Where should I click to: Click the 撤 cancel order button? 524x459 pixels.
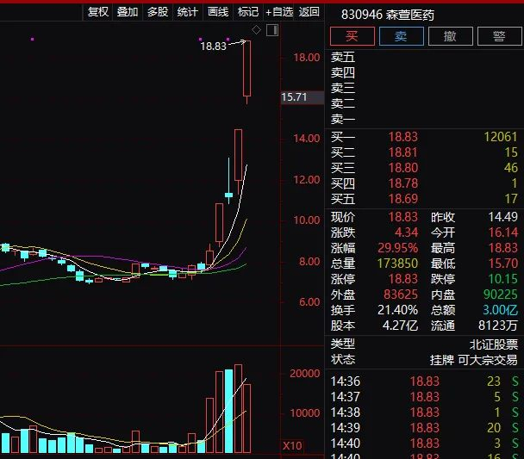450,36
